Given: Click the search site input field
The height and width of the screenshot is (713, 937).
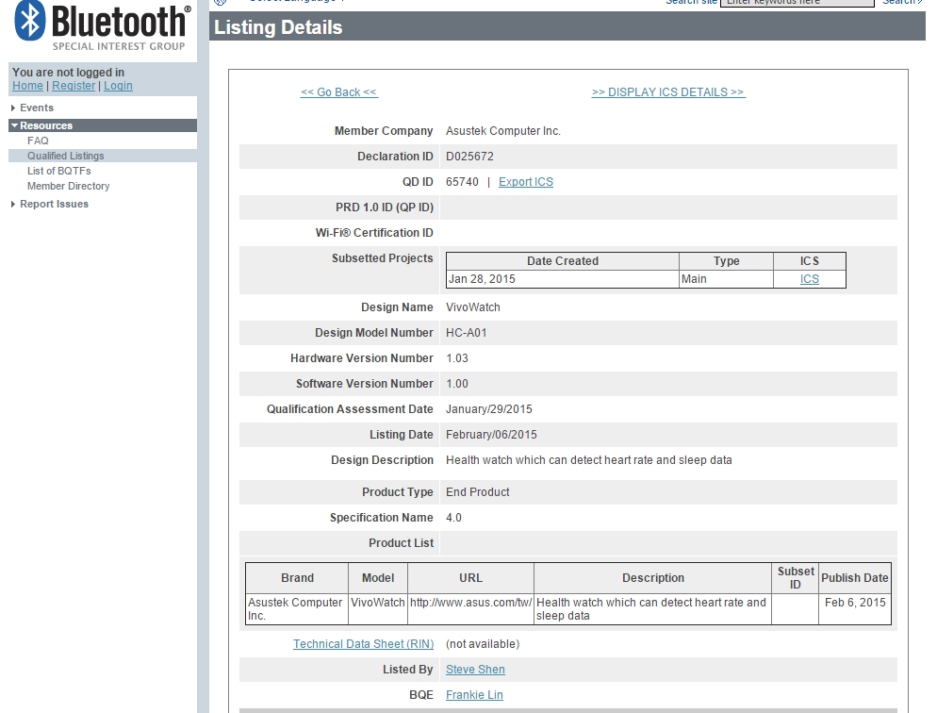Looking at the screenshot, I should 797,3.
